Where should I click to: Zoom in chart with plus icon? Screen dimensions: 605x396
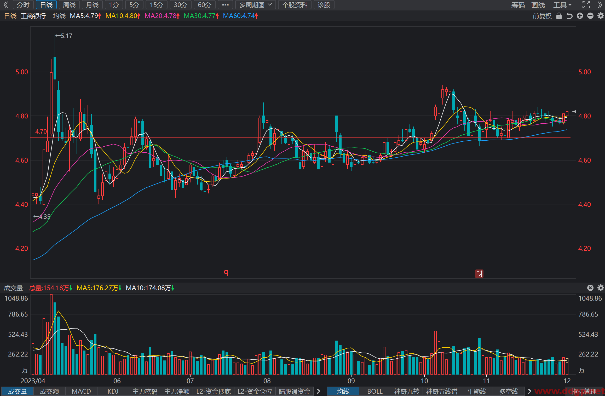pyautogui.click(x=580, y=16)
